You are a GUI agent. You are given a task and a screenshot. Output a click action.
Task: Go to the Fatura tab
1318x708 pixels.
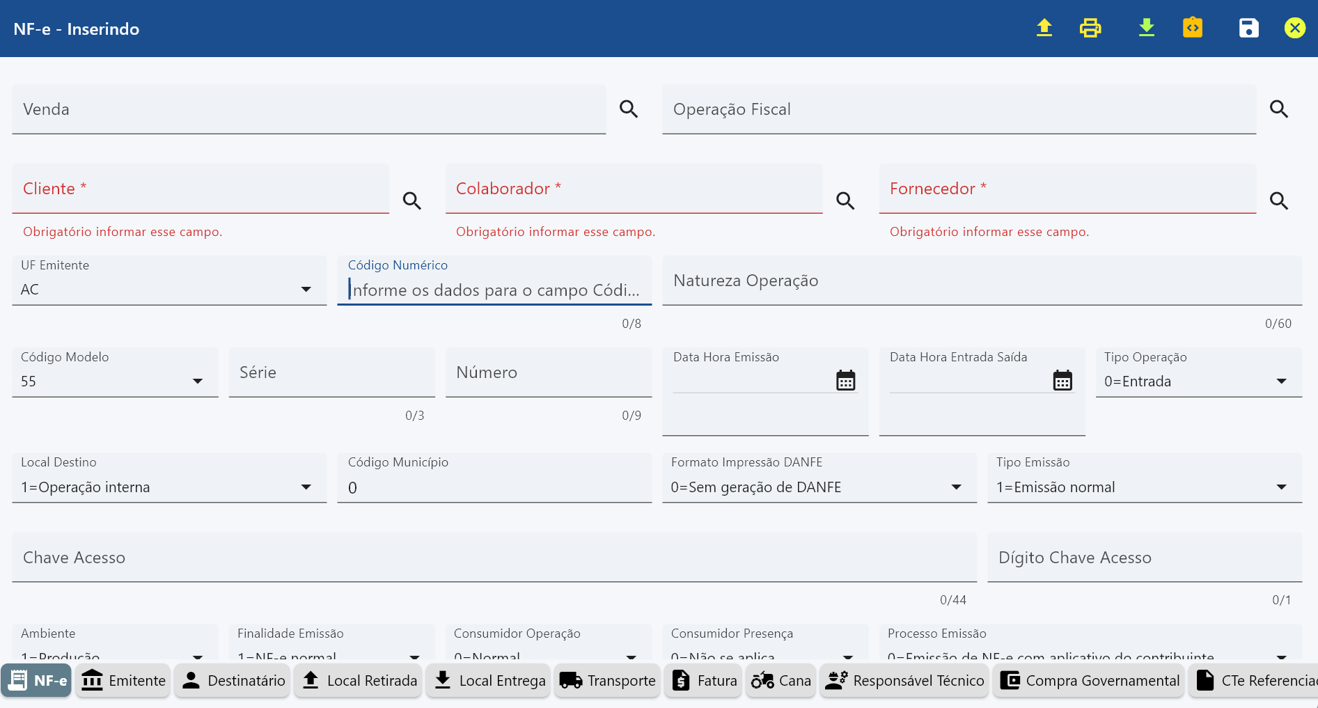tap(704, 680)
